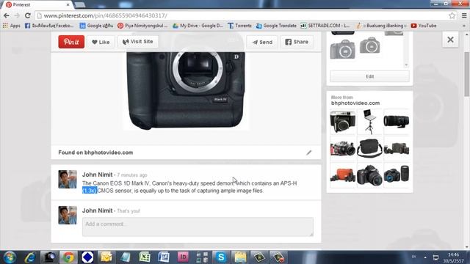Open the underwater camera housing thumbnail

[343, 148]
